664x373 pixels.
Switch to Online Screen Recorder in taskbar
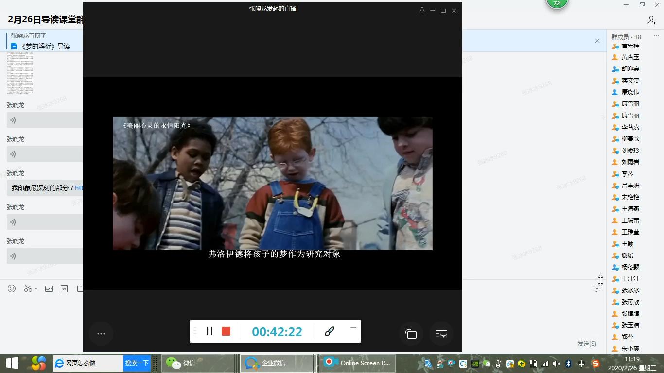(x=357, y=363)
